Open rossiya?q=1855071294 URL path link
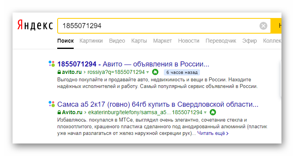Screen dimensions: 294x156 coord(116,72)
